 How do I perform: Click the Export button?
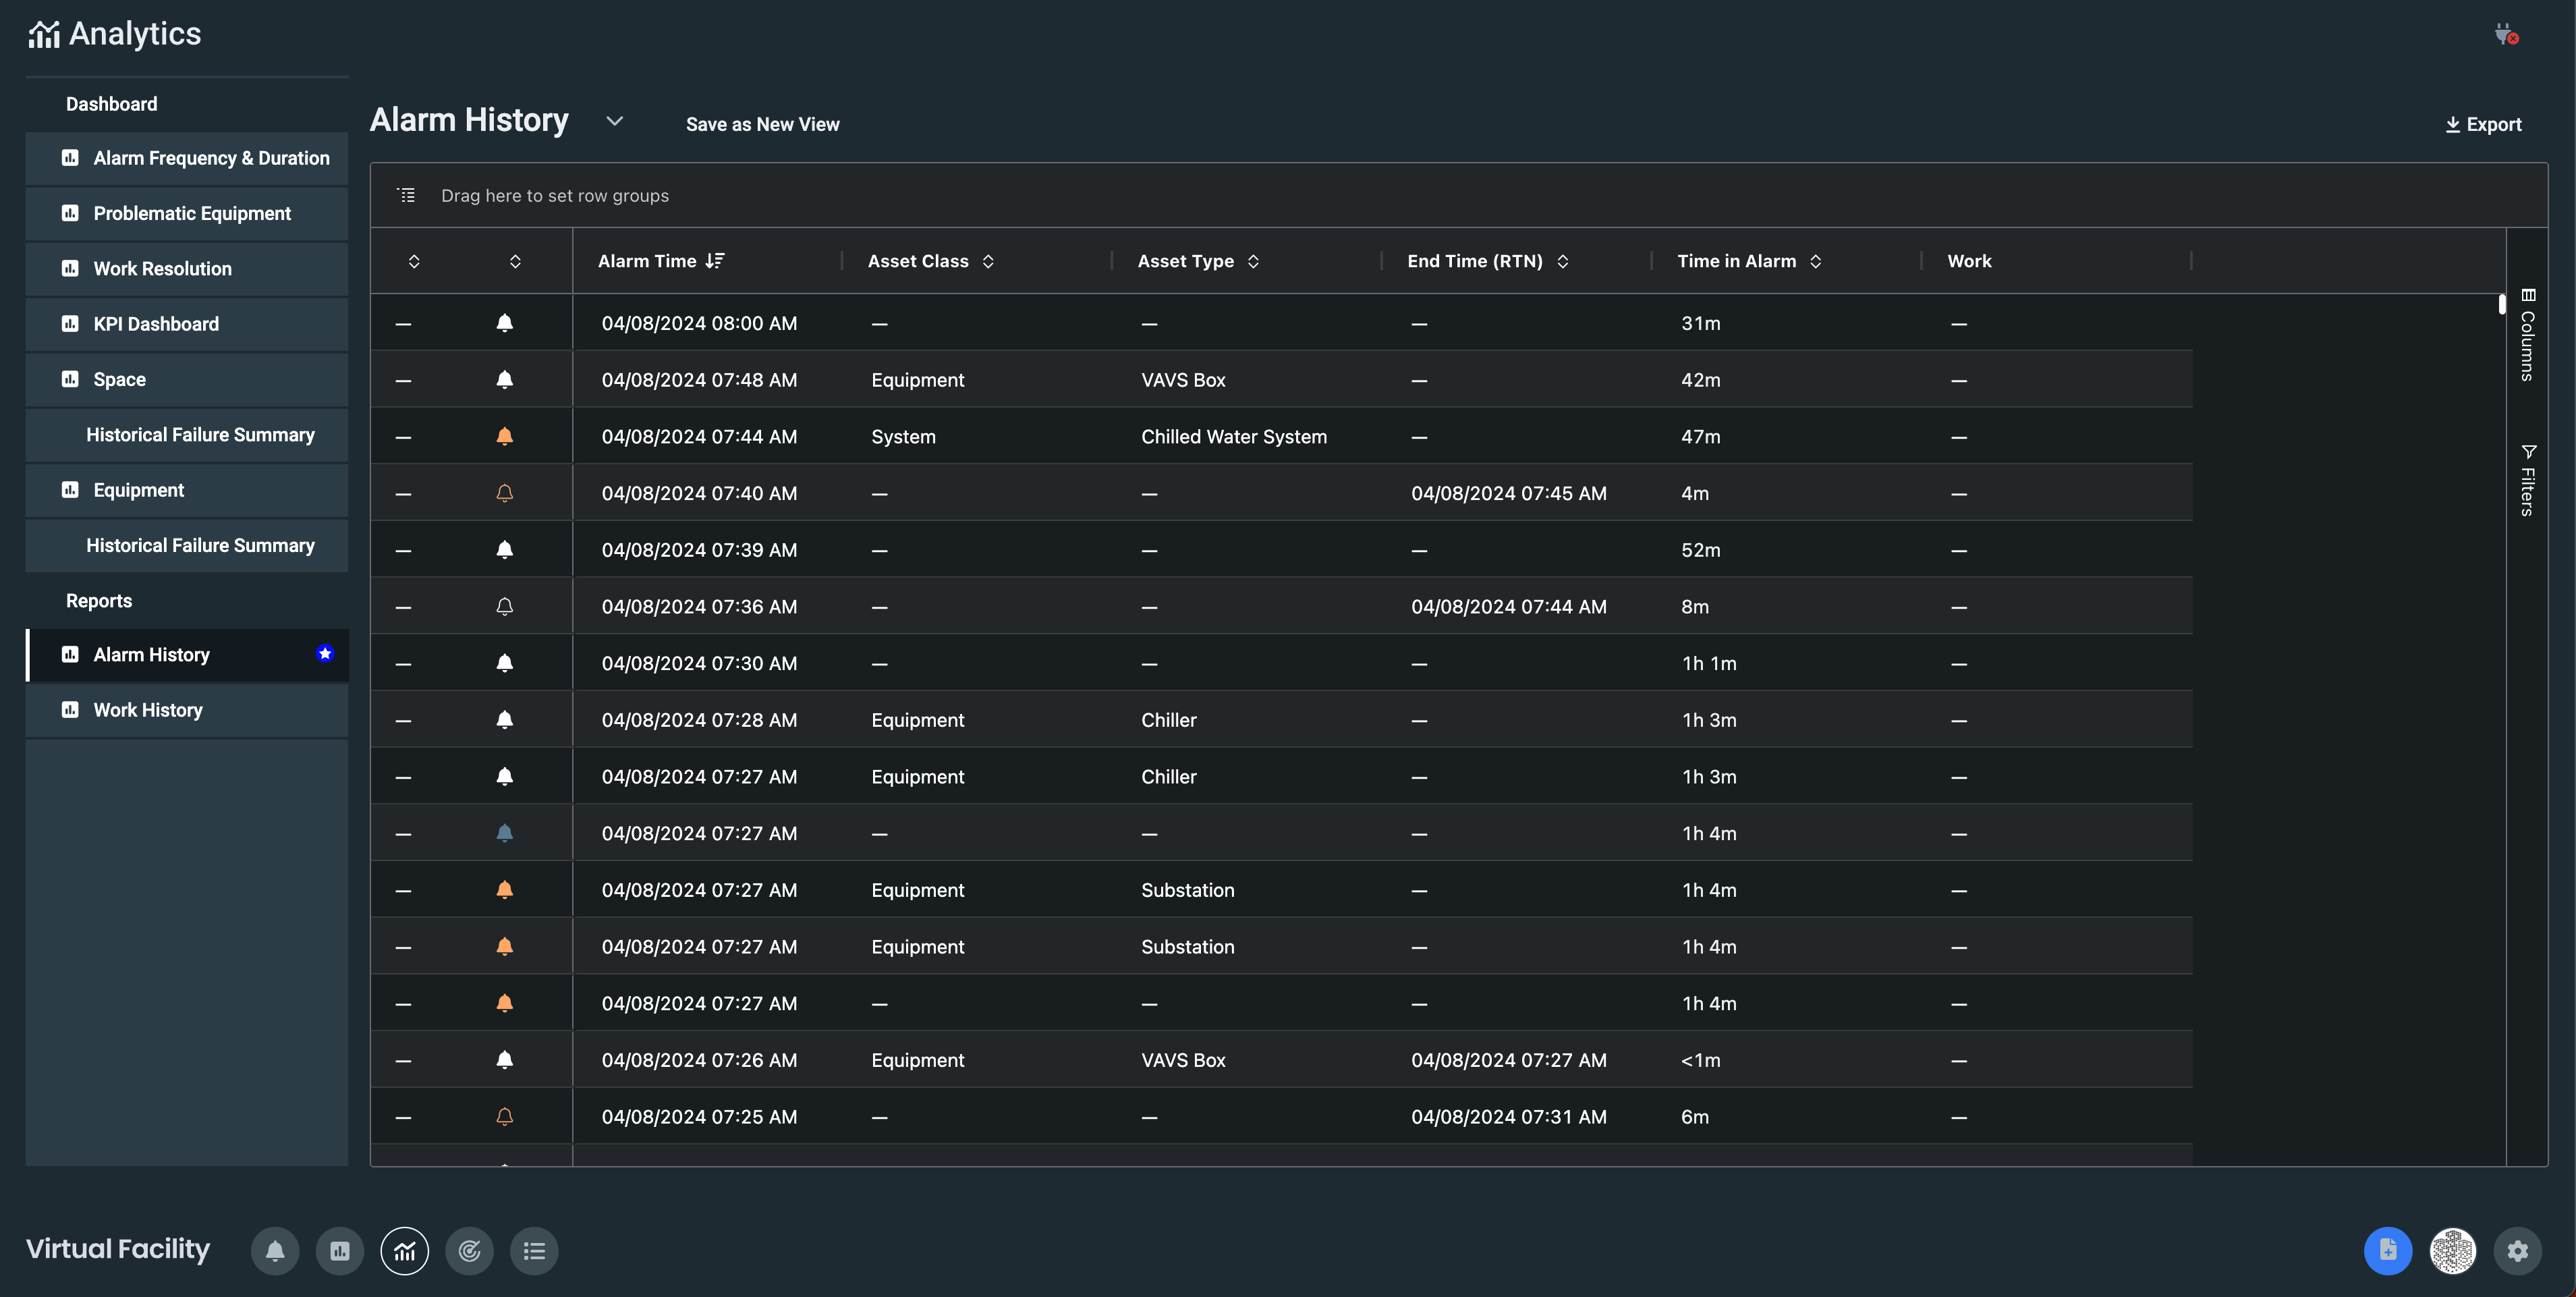coord(2483,124)
